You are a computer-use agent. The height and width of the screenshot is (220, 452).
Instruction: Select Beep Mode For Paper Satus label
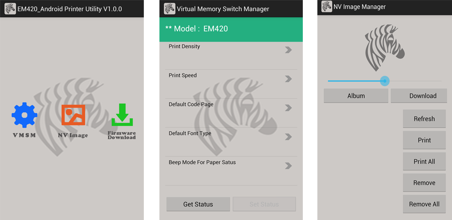tap(202, 162)
